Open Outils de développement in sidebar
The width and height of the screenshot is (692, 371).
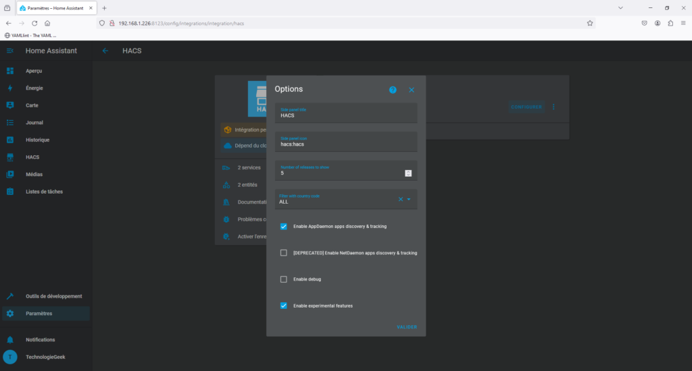(54, 296)
